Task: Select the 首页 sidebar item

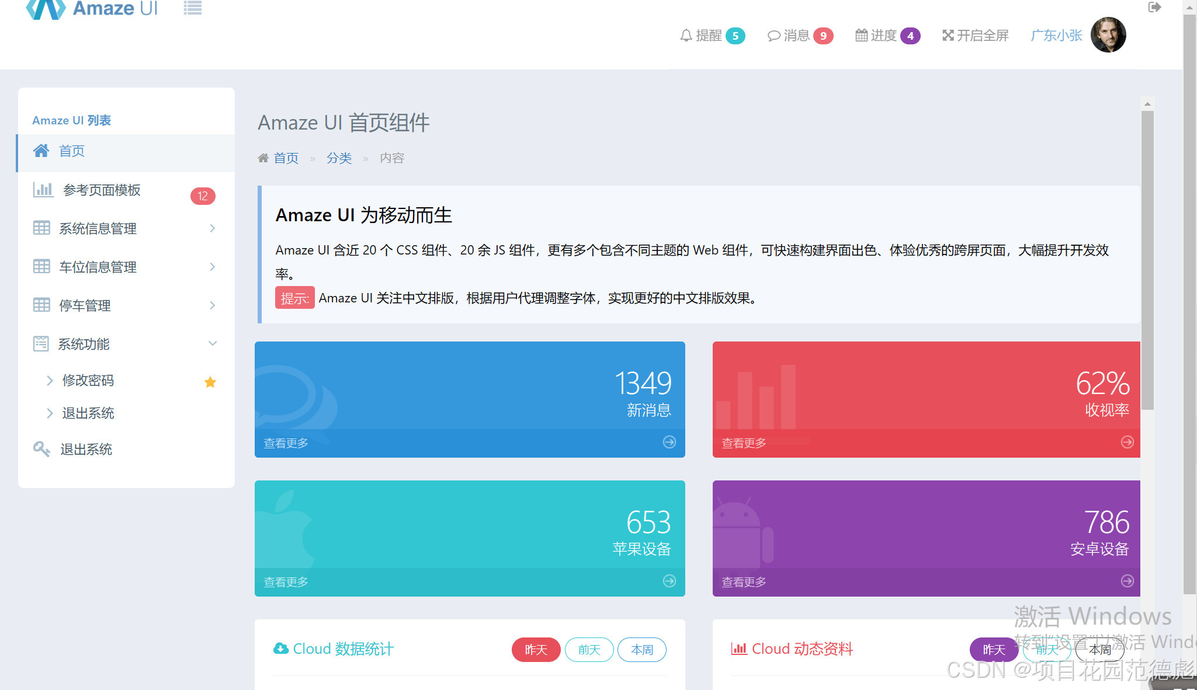Action: (72, 151)
